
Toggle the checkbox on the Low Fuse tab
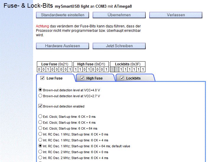point(42,78)
